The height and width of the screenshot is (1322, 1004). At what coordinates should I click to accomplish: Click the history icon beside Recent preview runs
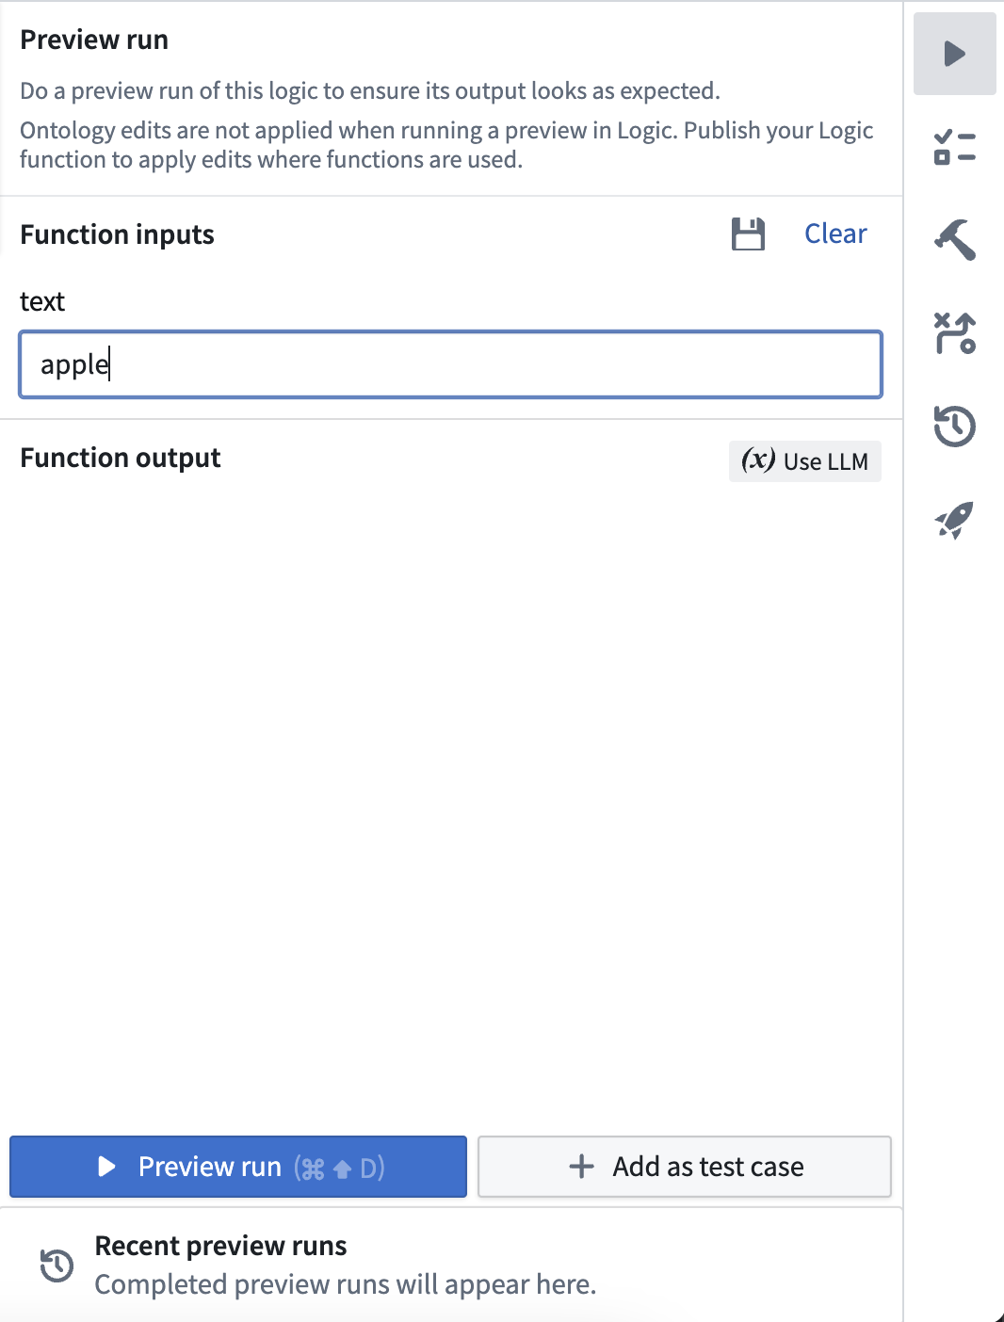tap(57, 1265)
